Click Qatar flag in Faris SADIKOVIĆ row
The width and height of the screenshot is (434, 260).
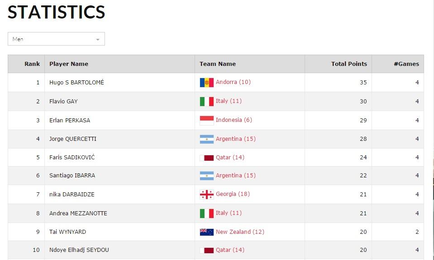point(206,158)
